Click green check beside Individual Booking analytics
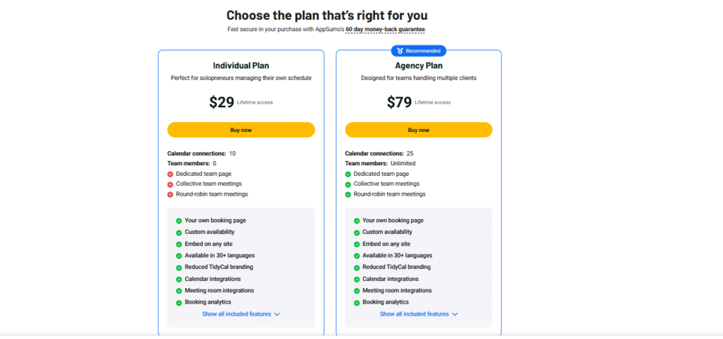Screen dimensions: 723x339 tap(179, 303)
